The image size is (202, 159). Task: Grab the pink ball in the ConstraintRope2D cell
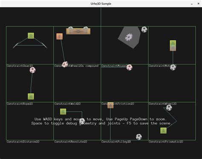tap(32, 70)
